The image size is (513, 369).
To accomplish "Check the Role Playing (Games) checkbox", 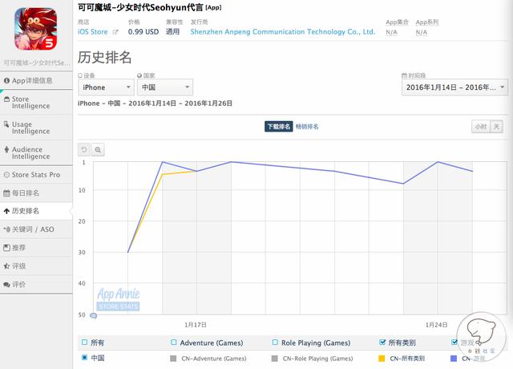I will click(276, 342).
